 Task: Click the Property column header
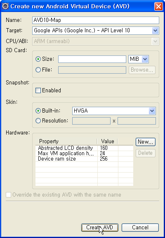pos(66,142)
